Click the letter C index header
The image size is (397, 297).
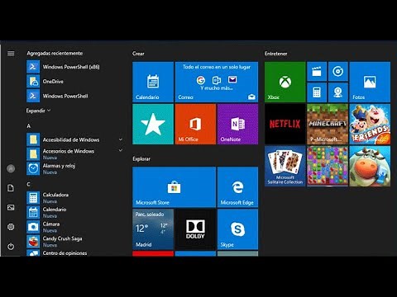[x=28, y=184]
